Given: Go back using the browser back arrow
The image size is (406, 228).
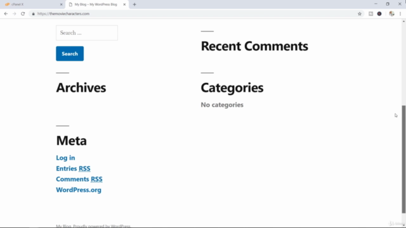Looking at the screenshot, I should click(6, 14).
